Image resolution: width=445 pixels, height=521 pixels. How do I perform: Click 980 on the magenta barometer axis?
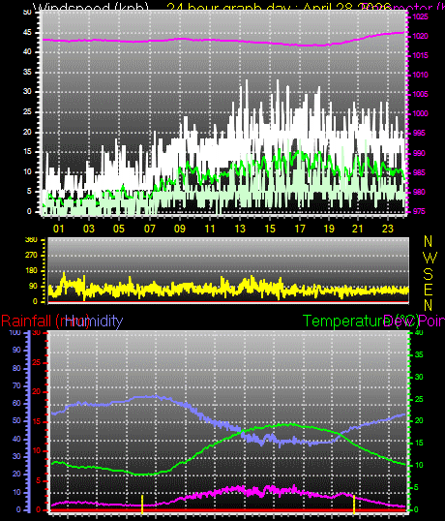point(419,192)
